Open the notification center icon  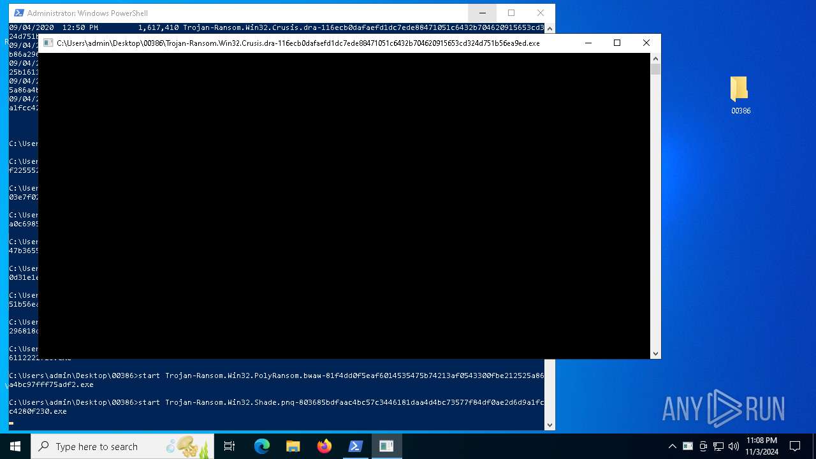(795, 446)
